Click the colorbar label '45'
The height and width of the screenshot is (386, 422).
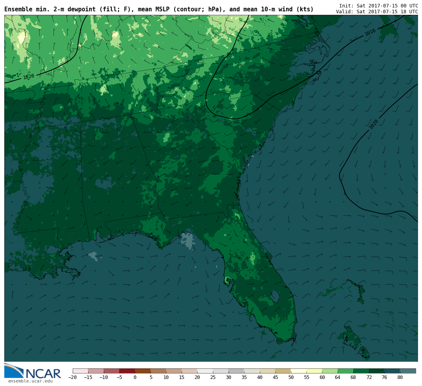coord(275,377)
